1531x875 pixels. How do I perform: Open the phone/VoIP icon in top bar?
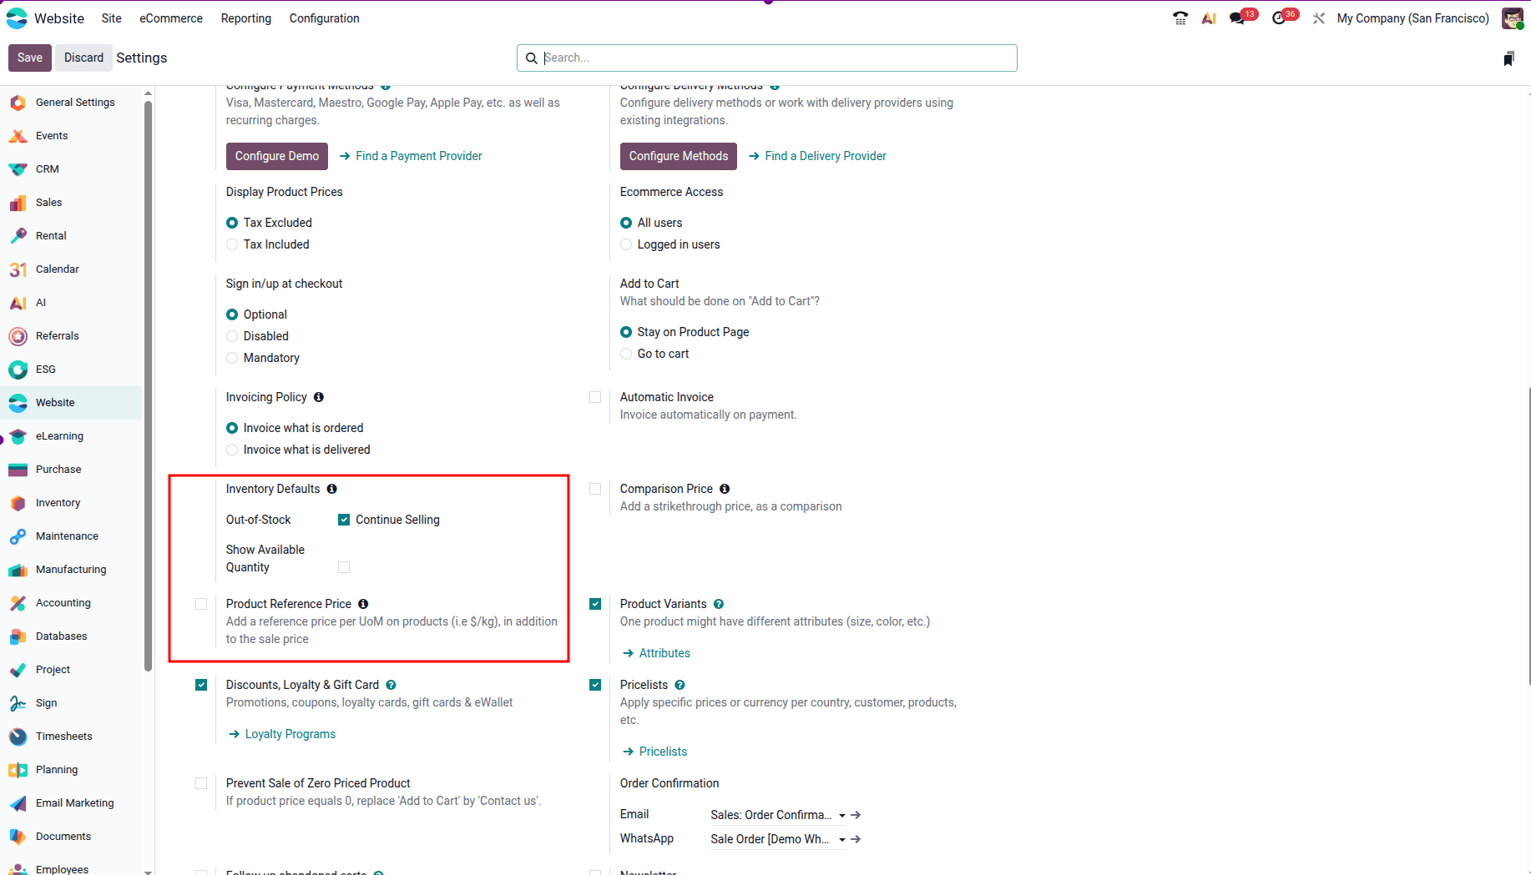coord(1180,18)
